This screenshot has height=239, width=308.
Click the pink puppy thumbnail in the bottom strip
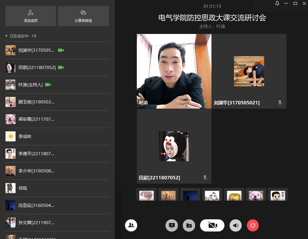(256, 195)
